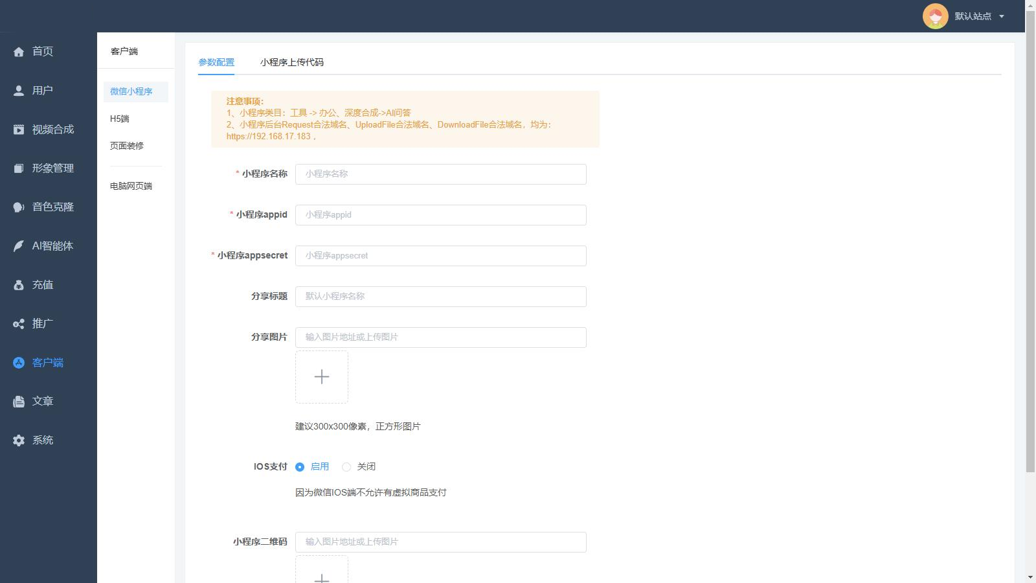Open the 参数配置 tab

click(x=217, y=62)
